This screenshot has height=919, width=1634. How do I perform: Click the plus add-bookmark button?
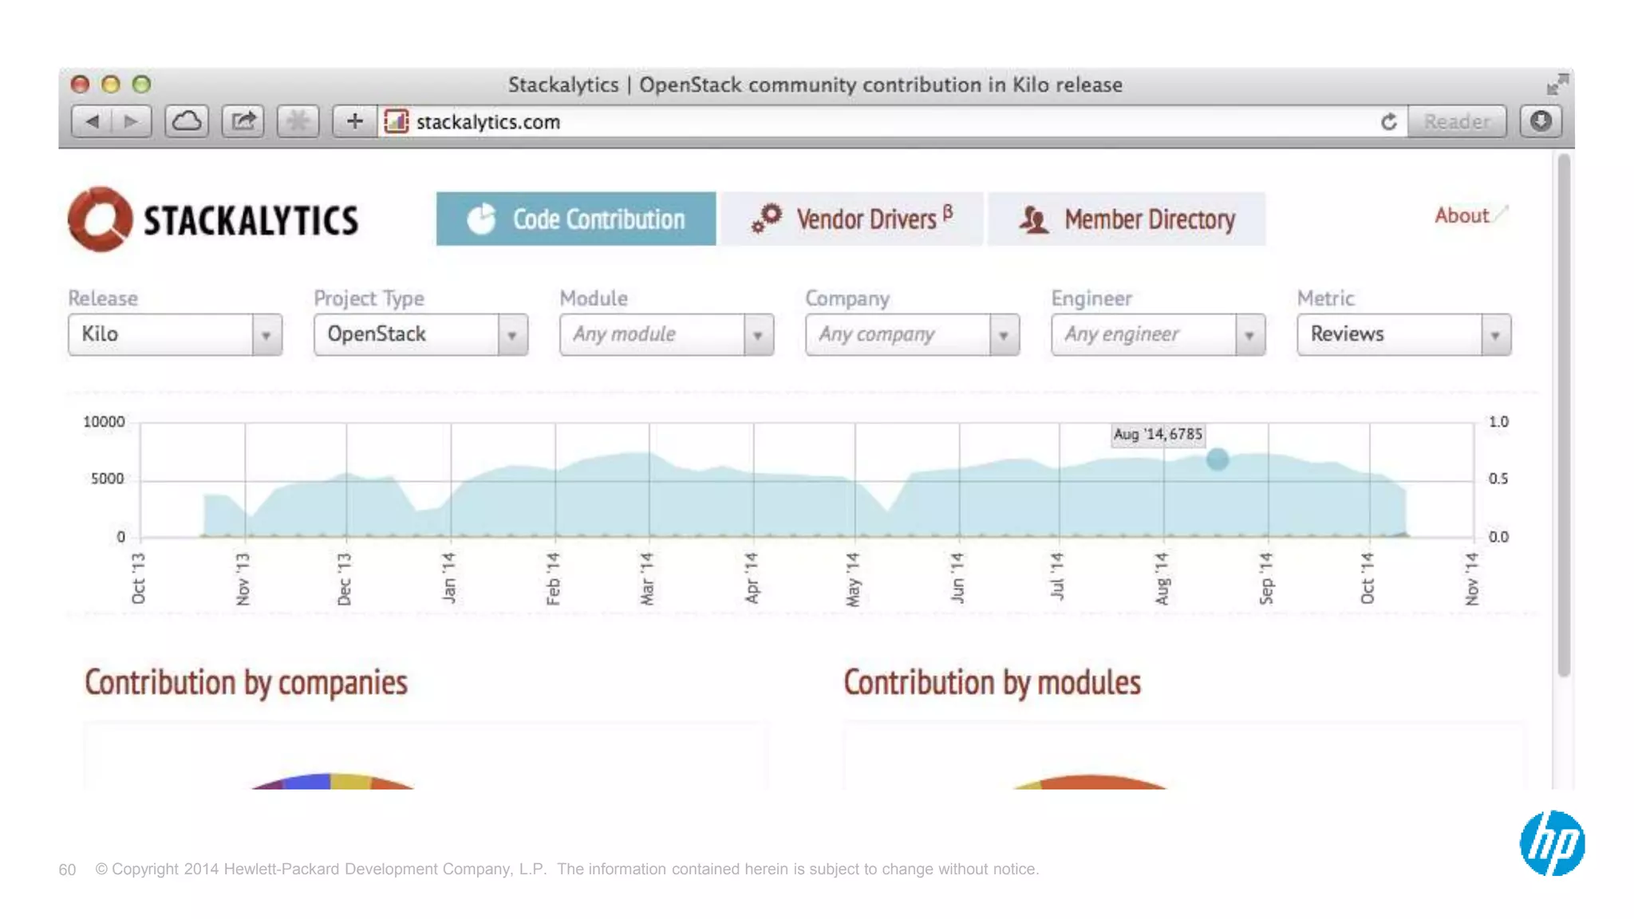354,121
